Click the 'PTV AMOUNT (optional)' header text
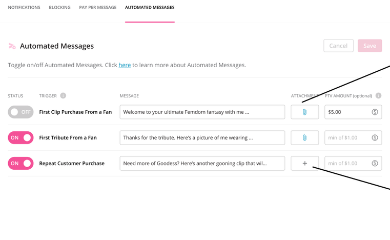Screen dimensions: 390x240 click(x=348, y=96)
